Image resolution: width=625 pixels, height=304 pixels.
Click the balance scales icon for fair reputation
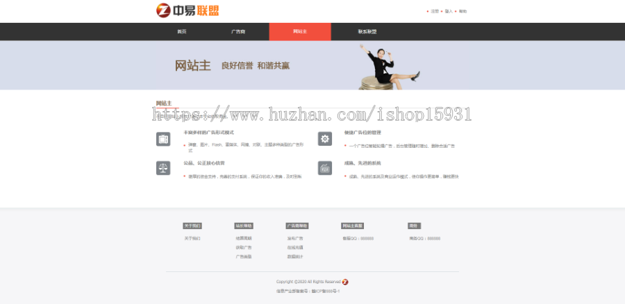[163, 168]
